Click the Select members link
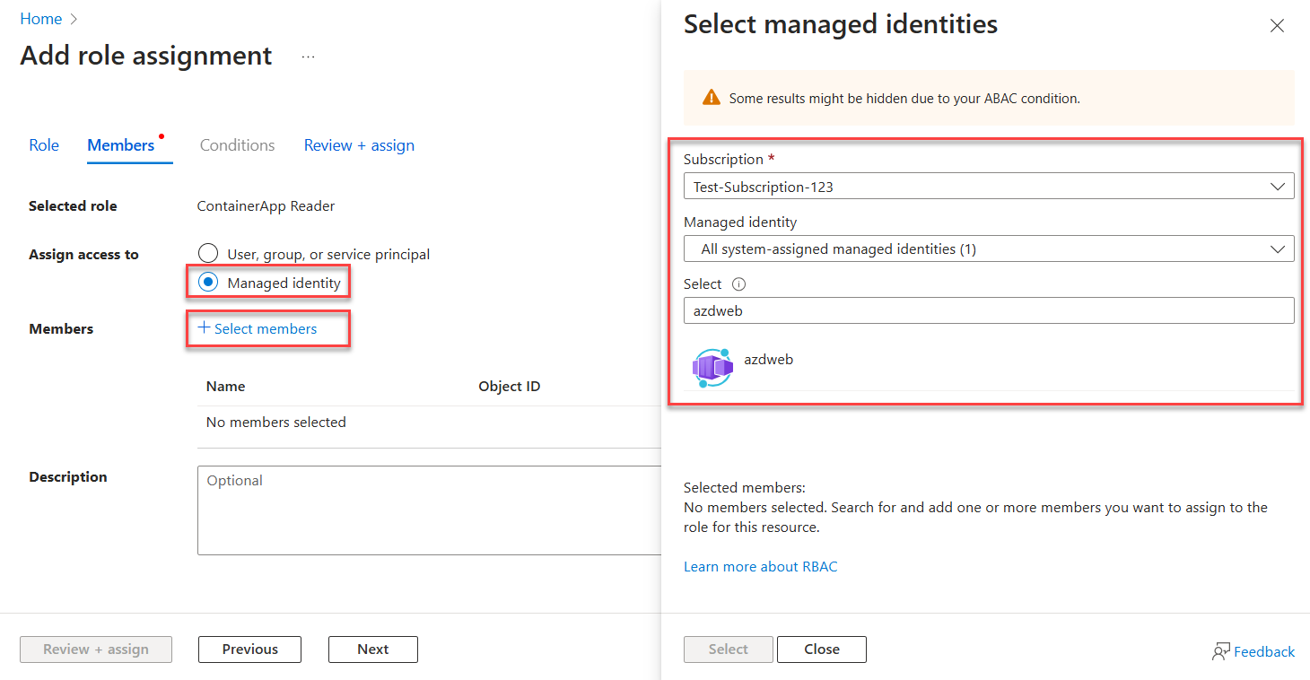 [266, 328]
